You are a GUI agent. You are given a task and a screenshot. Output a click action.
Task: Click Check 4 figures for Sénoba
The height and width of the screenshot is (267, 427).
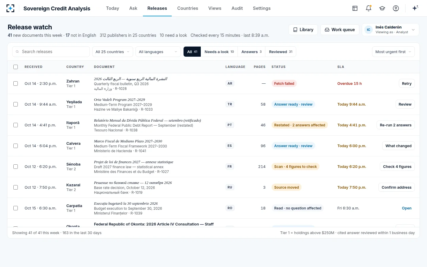pos(397,166)
